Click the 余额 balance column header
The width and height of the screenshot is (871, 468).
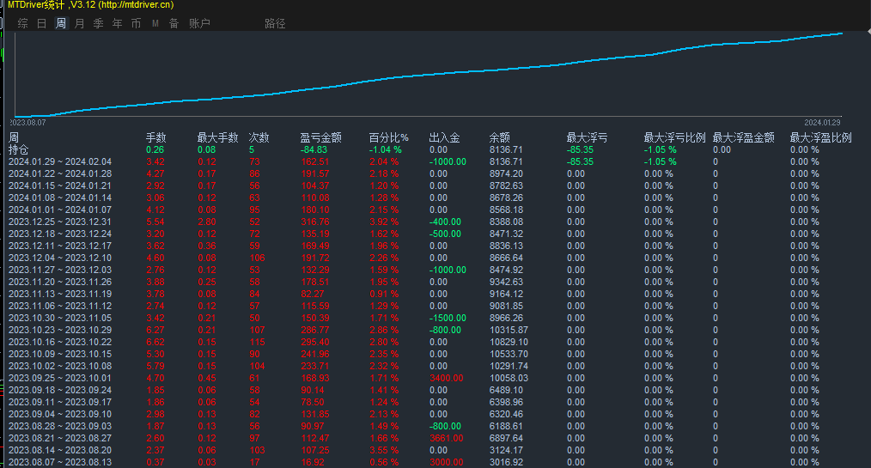pos(499,137)
